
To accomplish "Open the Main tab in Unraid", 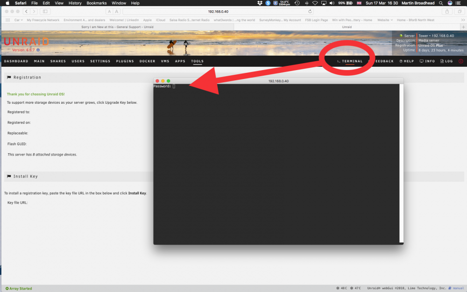I will click(x=39, y=61).
